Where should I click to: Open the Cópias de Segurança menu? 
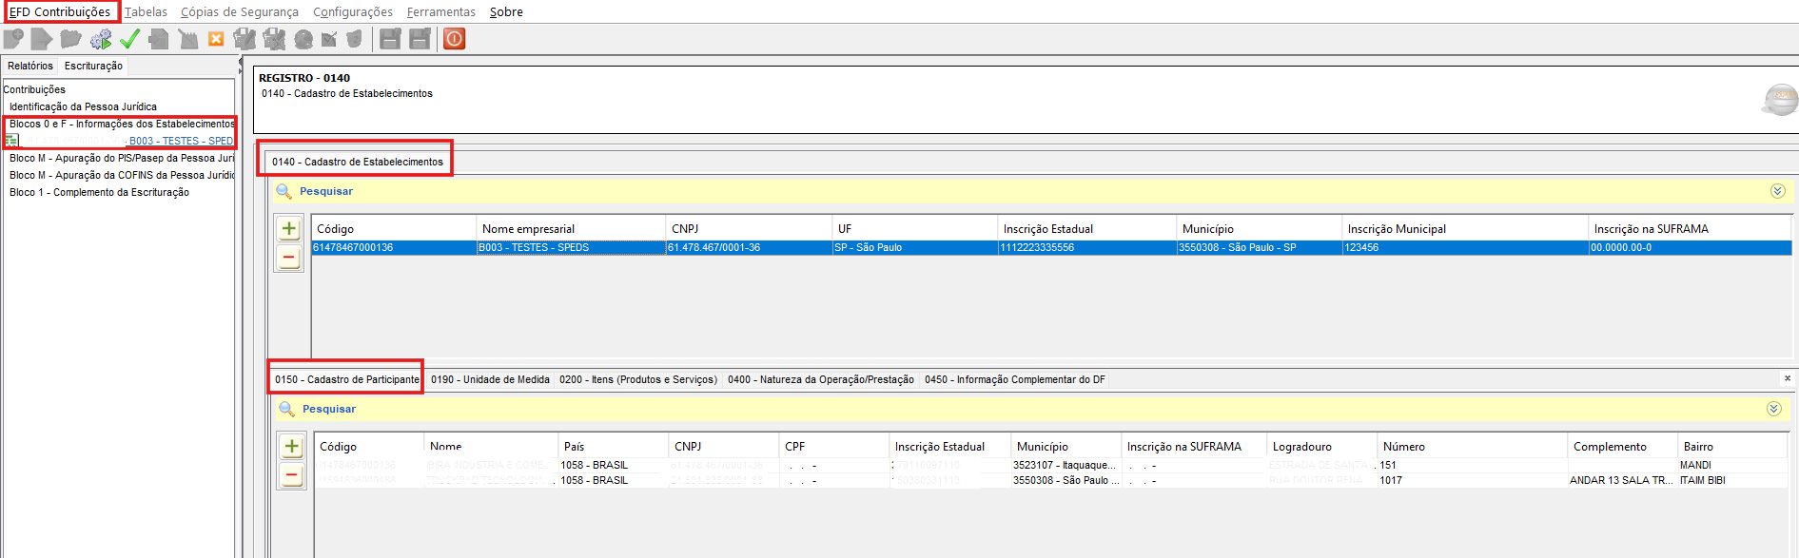point(240,11)
